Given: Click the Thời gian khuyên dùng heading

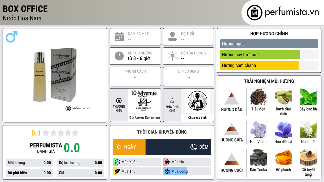Looking at the screenshot, I should click(162, 132).
